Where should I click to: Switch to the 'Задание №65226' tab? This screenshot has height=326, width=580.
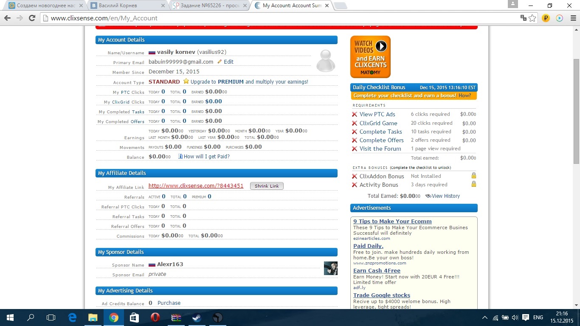209,6
